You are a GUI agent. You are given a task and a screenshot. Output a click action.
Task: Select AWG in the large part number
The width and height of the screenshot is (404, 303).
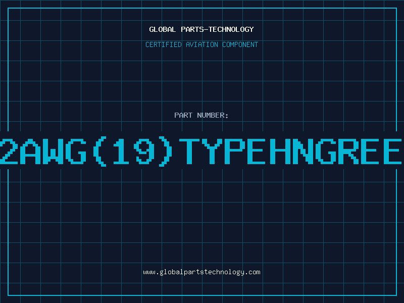click(52, 151)
